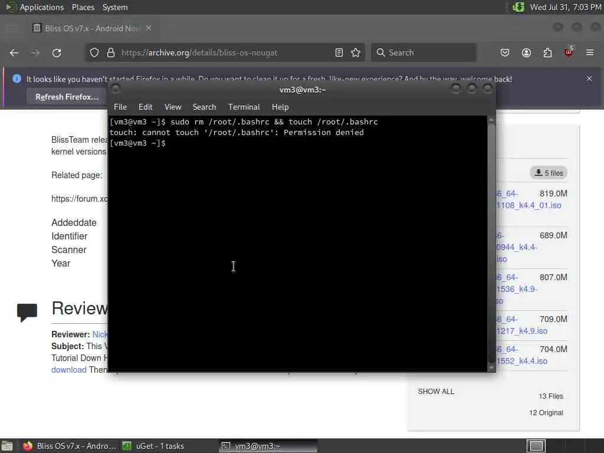
Task: Click the Reviewer name link
Action: pyautogui.click(x=100, y=334)
